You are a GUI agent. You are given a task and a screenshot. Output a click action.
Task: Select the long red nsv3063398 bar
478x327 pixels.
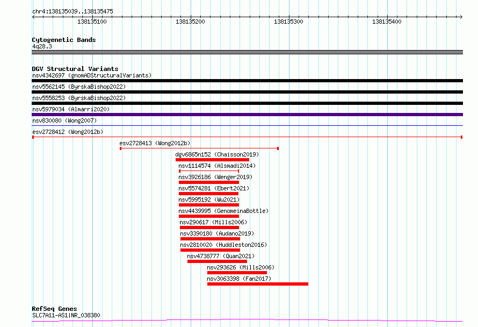pyautogui.click(x=258, y=285)
